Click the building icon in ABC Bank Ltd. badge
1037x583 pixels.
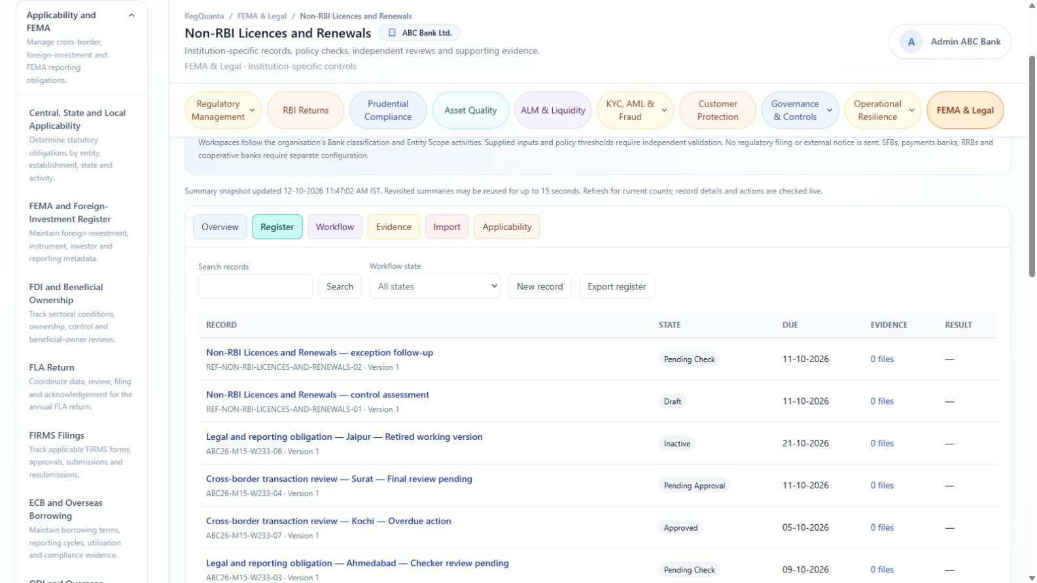[392, 33]
